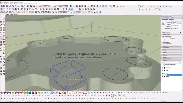The height and width of the screenshot is (103, 183).
Task: Click the Definición name field
Action: click(x=176, y=26)
